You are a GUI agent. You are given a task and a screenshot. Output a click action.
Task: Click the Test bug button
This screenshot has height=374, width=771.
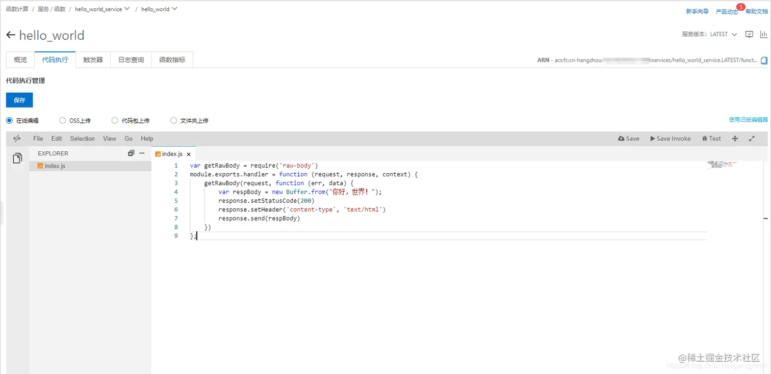pos(711,139)
